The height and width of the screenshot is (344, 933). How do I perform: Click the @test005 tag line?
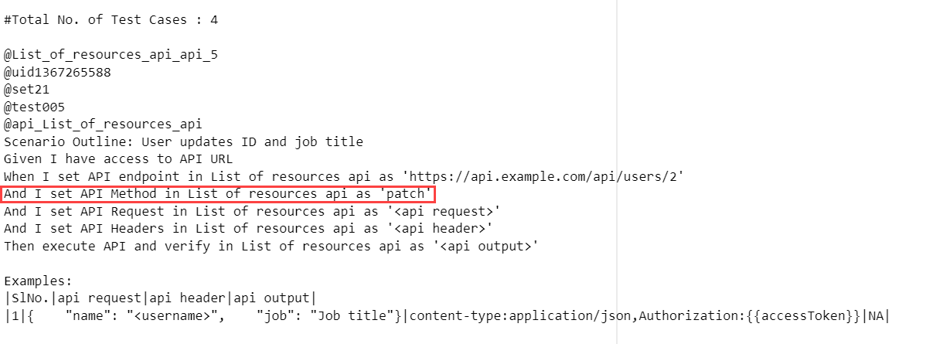(x=34, y=107)
